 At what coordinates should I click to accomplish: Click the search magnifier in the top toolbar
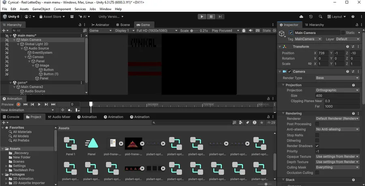(x=320, y=17)
